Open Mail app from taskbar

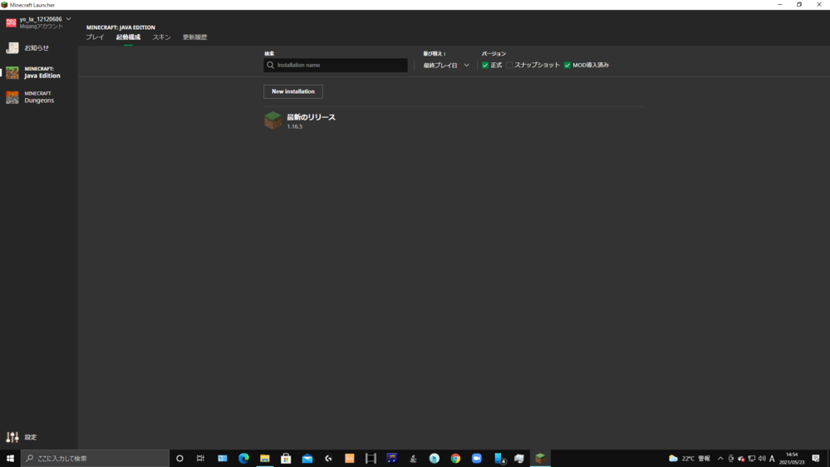click(x=307, y=458)
